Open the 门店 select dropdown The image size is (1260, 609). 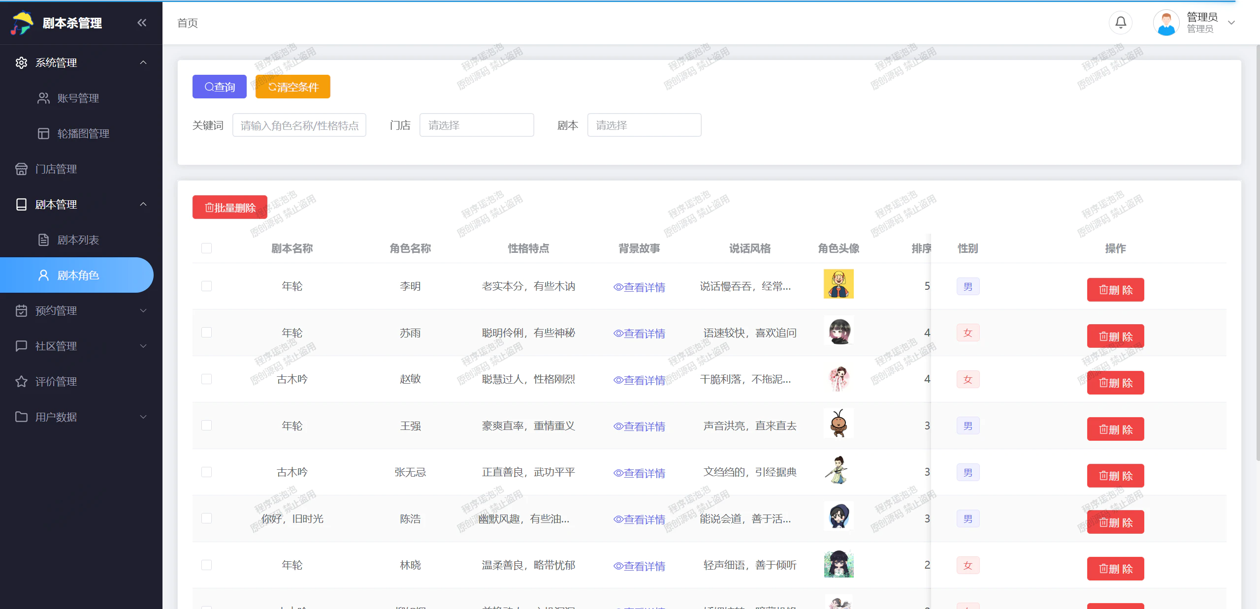pos(476,125)
